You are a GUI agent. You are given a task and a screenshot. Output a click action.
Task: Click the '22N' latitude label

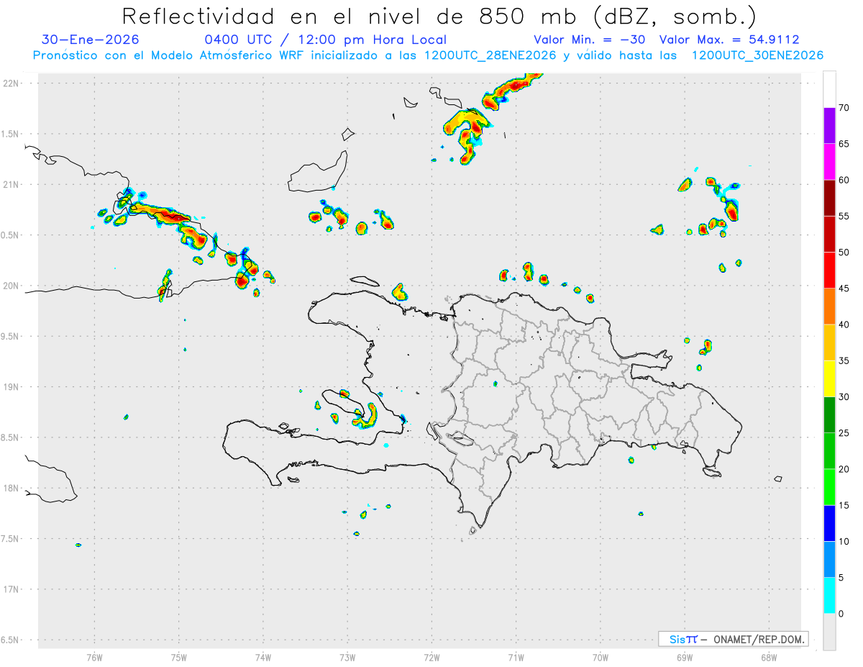pos(11,83)
